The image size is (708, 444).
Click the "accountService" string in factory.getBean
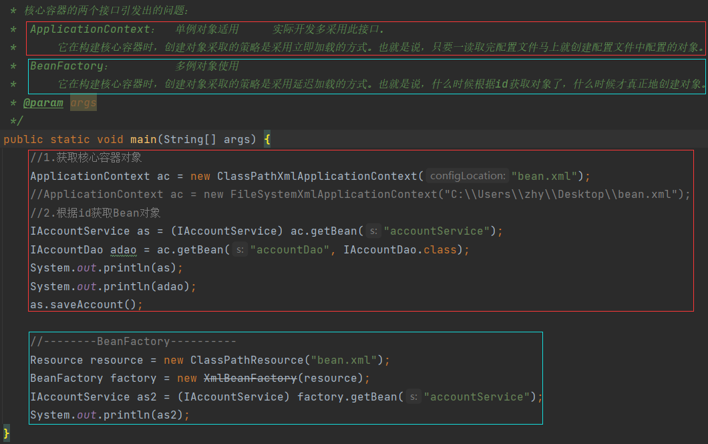click(x=477, y=397)
